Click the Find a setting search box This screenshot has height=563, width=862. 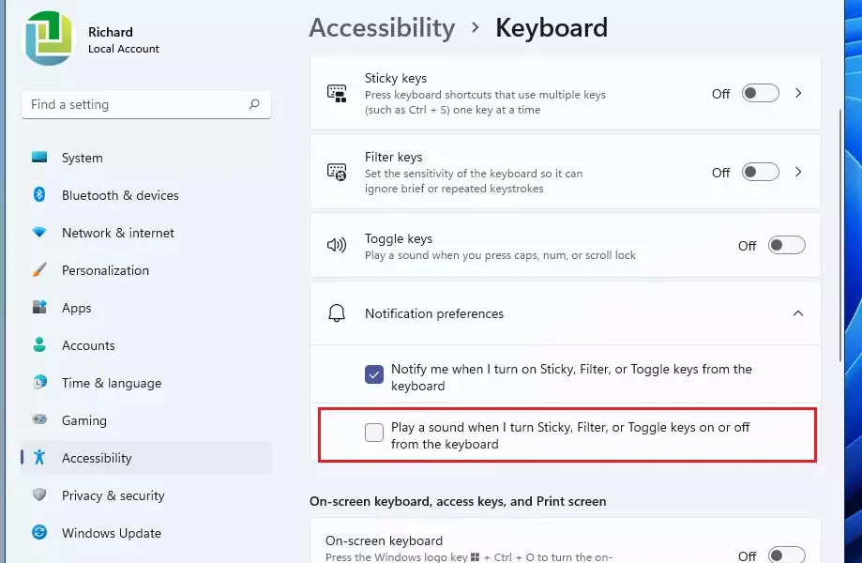pyautogui.click(x=145, y=104)
